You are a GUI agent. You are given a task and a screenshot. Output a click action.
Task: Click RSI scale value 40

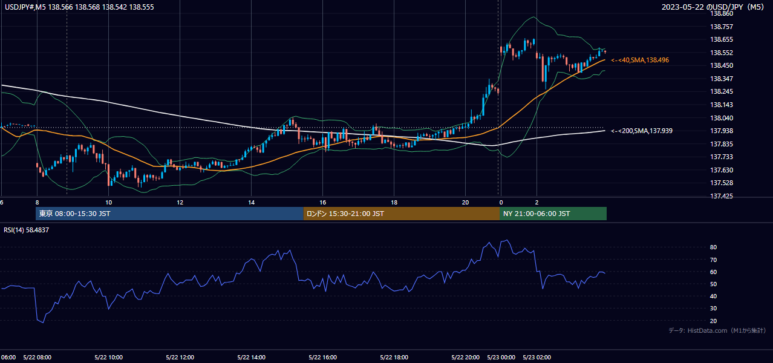click(714, 296)
